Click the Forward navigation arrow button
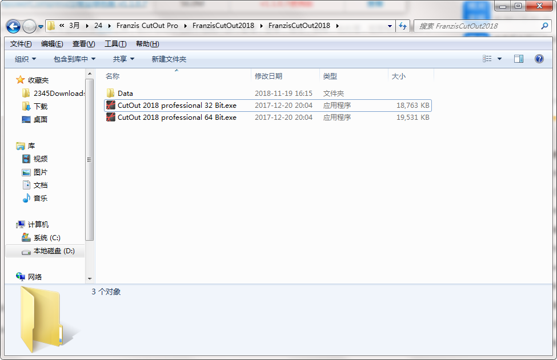The image size is (557, 360). 29,26
